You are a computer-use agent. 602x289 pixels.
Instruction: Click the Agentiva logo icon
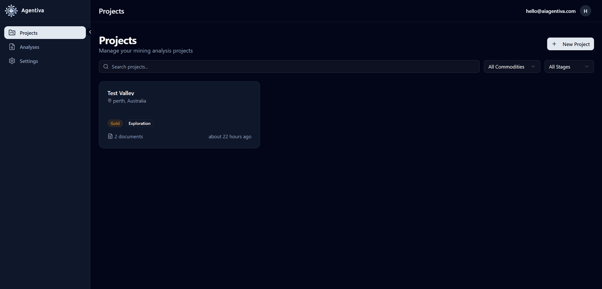11,10
